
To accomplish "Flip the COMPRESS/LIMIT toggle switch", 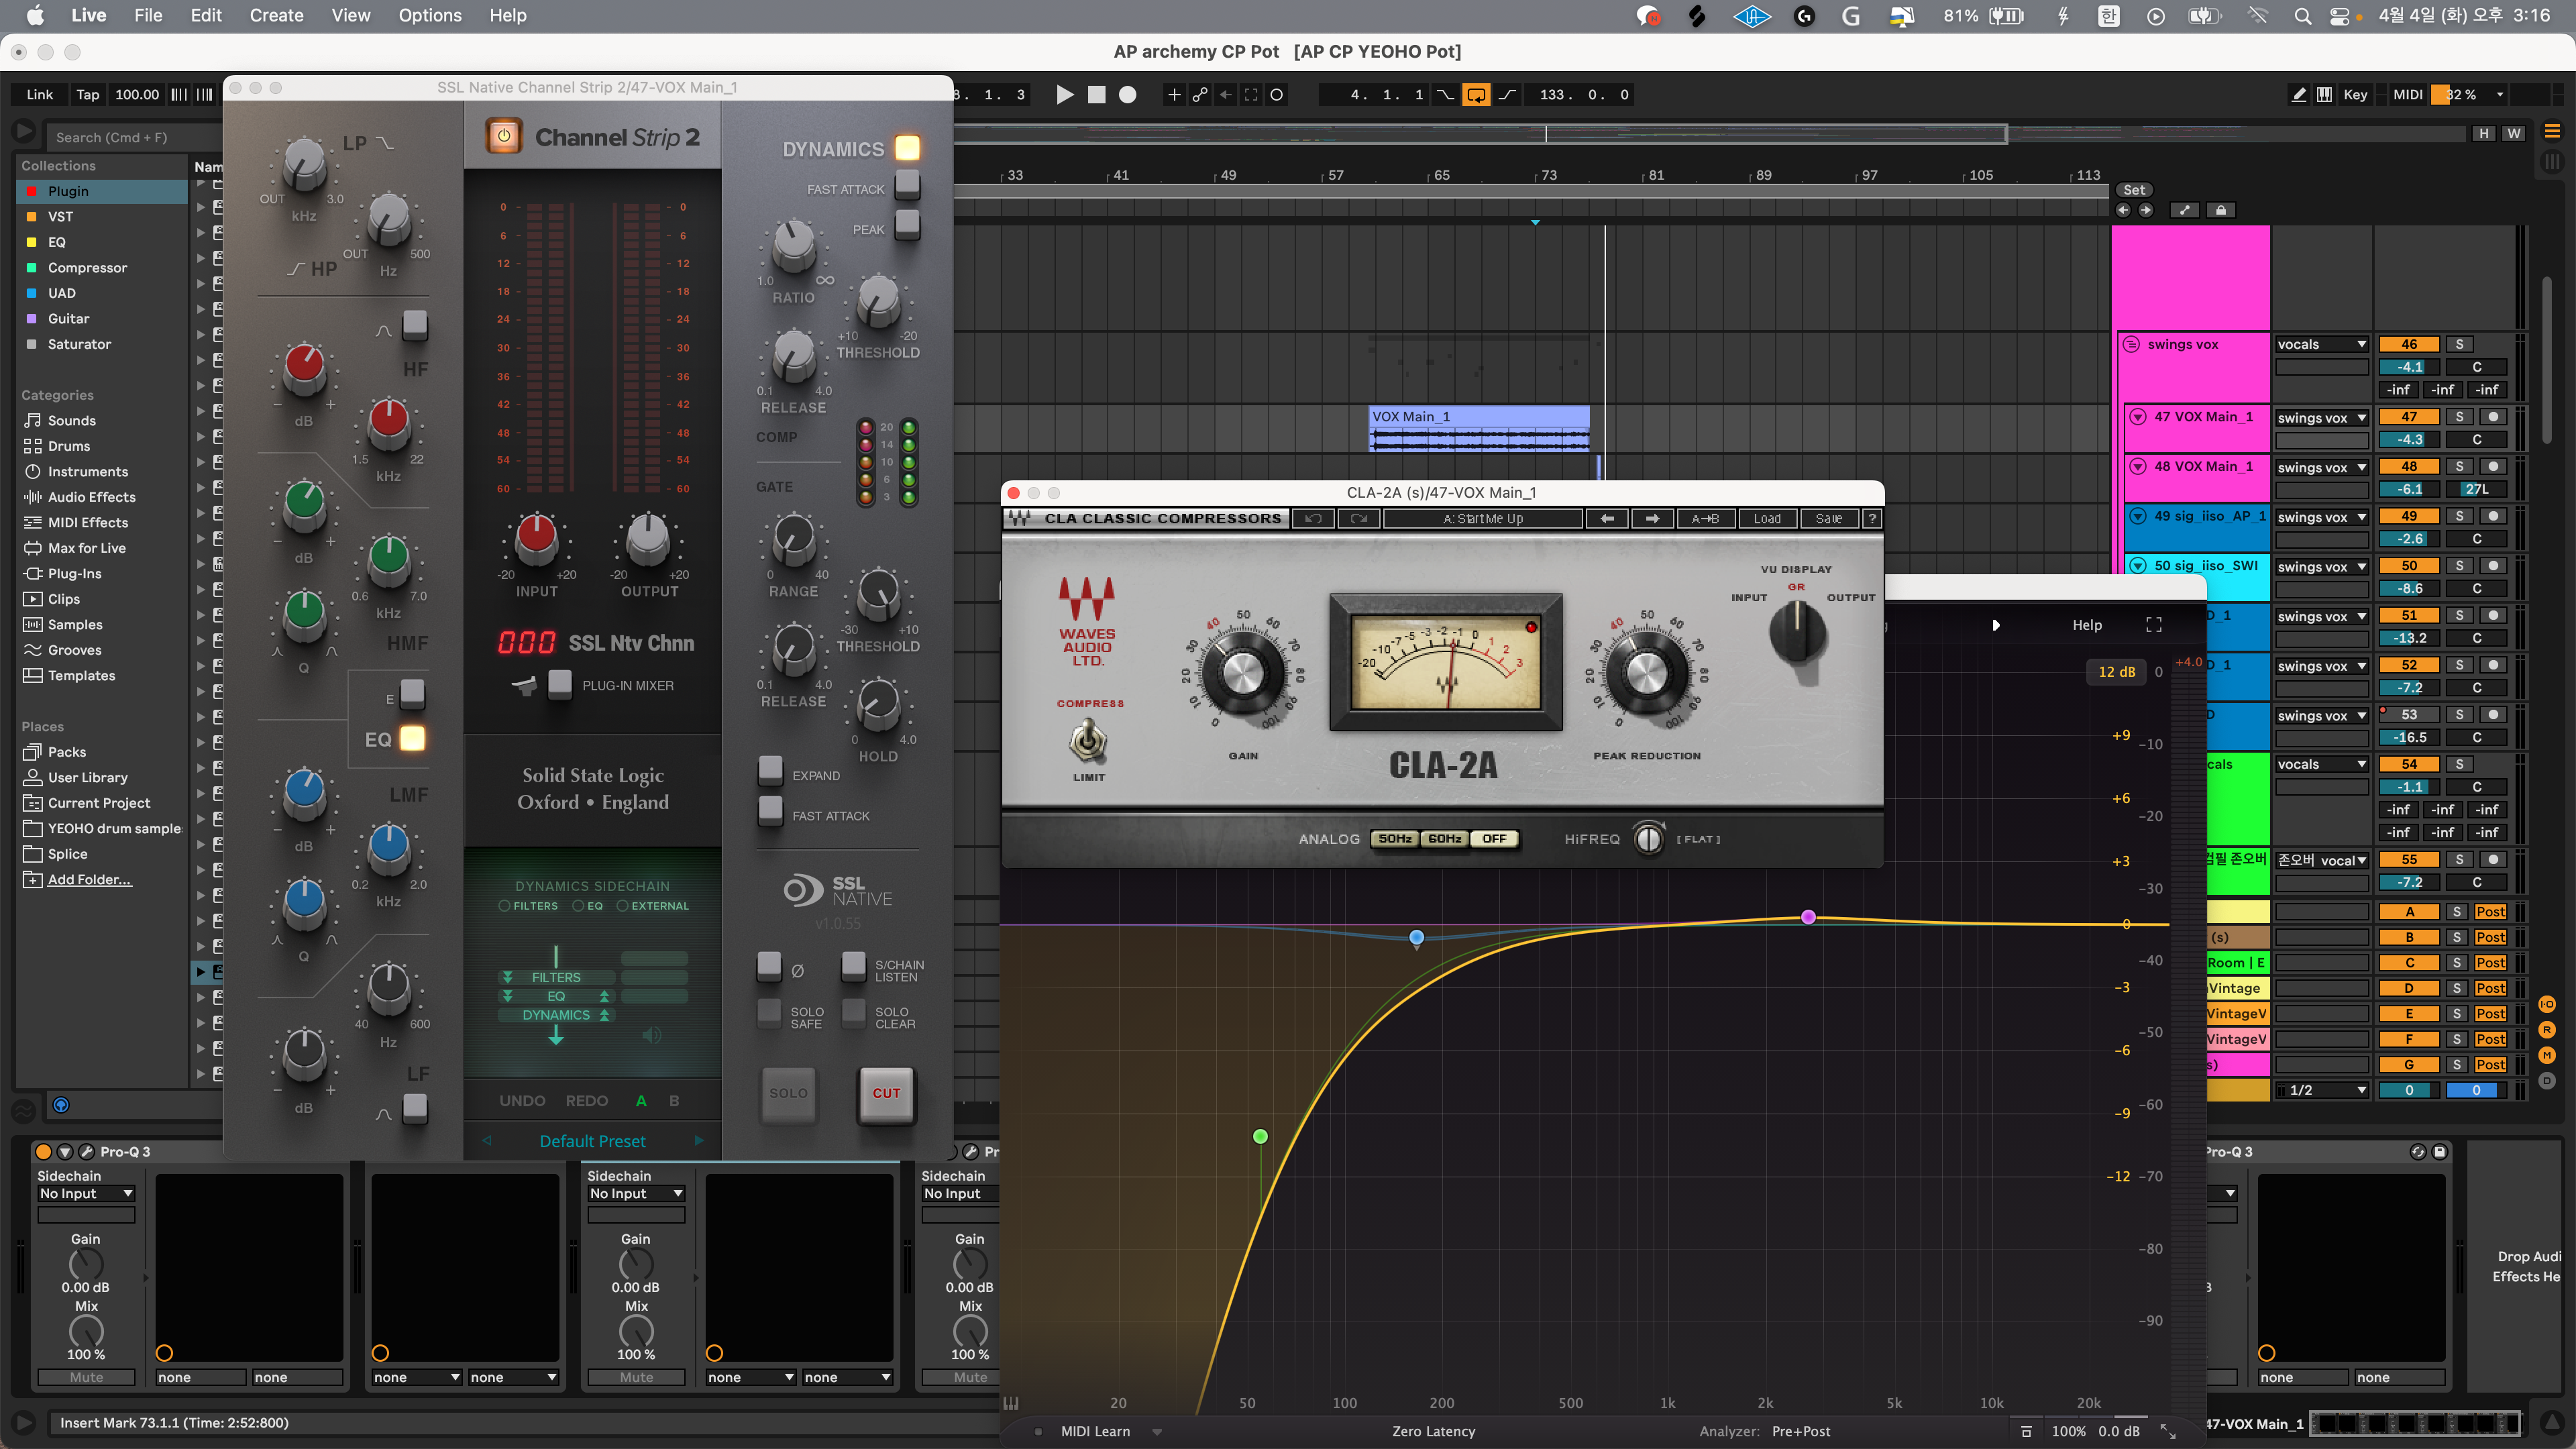I will [1088, 741].
